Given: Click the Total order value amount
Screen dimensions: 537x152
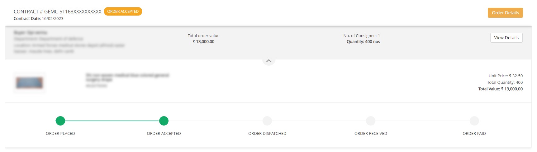Looking at the screenshot, I should tap(204, 42).
